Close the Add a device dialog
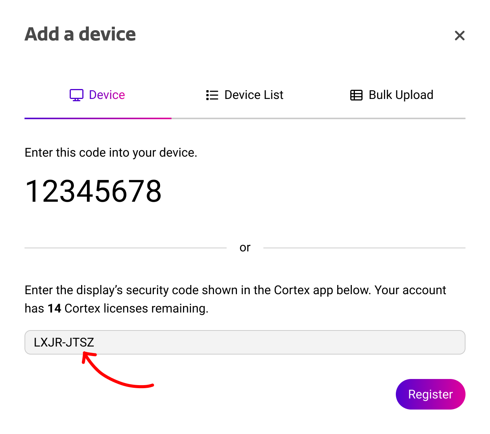 pos(459,36)
